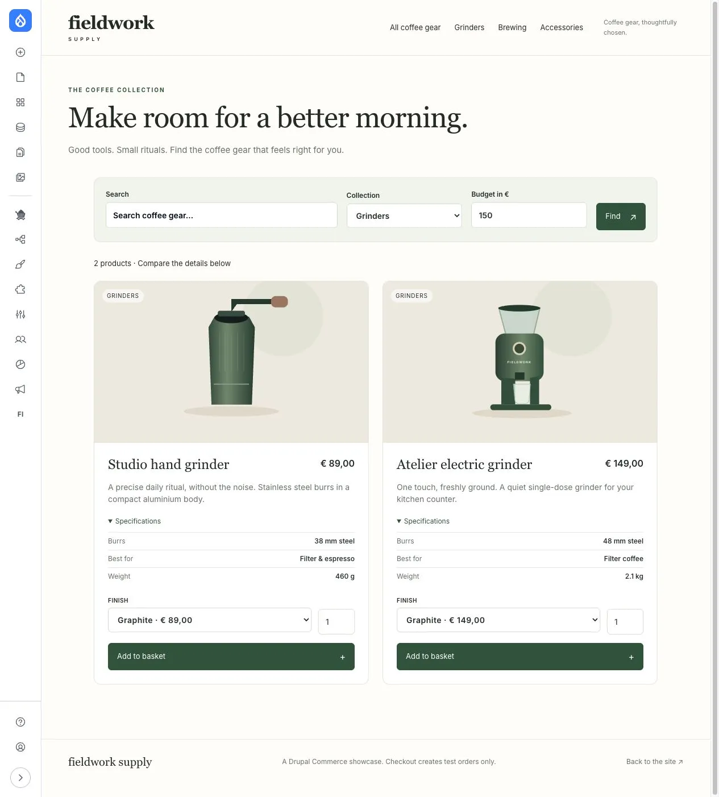Click the 2 products compare details text
719x797 pixels.
(x=162, y=263)
